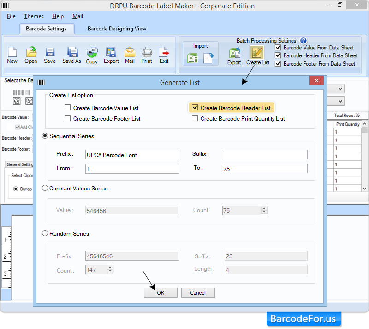Confirm the dialog with OK
Viewport: 369px width, 329px height.
coord(161,292)
